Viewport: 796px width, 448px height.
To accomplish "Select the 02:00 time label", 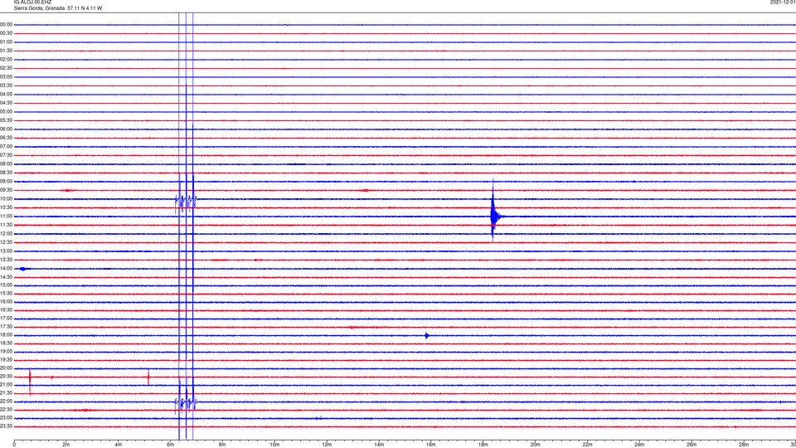I will [x=6, y=60].
